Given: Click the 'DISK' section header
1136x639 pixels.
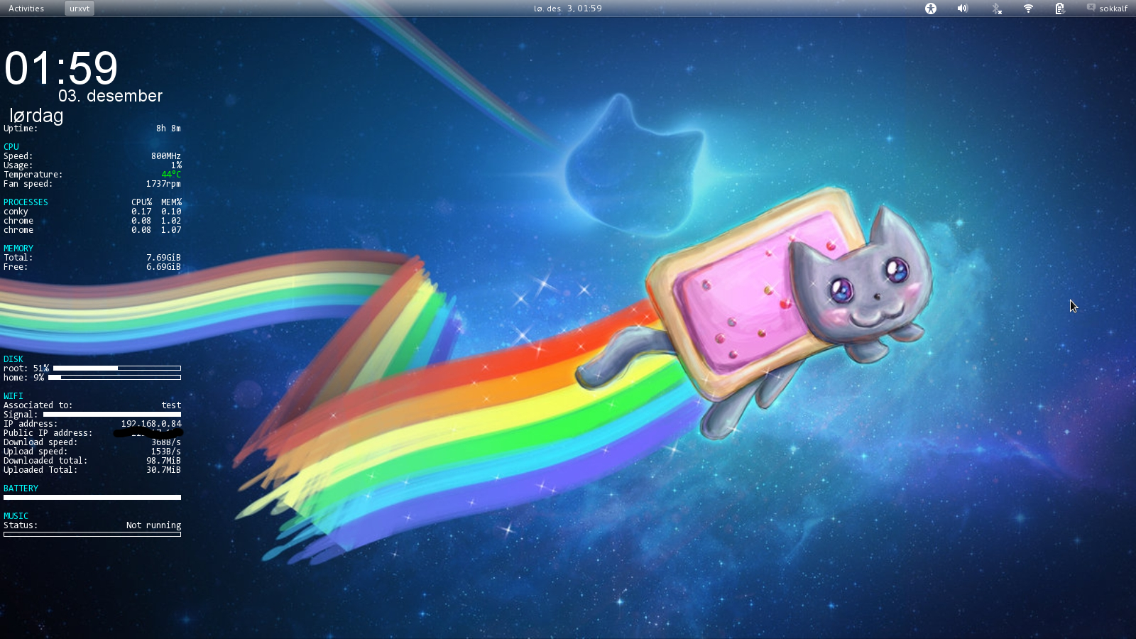Looking at the screenshot, I should (x=13, y=359).
